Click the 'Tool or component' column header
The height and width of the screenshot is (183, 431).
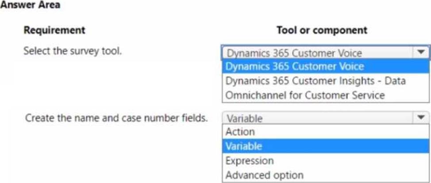point(322,30)
